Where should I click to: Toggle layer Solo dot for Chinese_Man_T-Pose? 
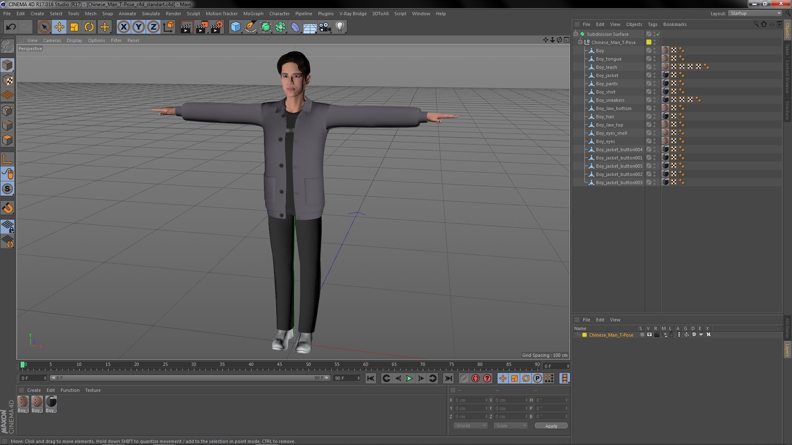[x=642, y=335]
